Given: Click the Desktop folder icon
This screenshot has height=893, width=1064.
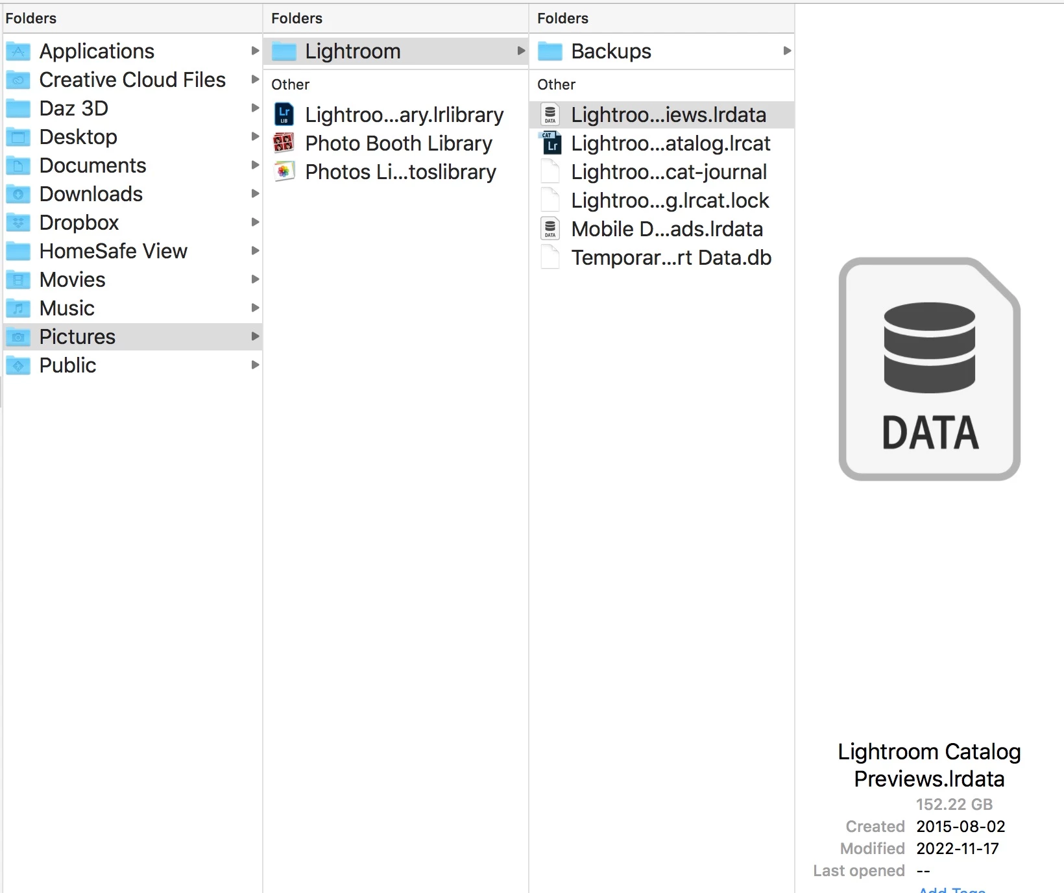Looking at the screenshot, I should 18,137.
